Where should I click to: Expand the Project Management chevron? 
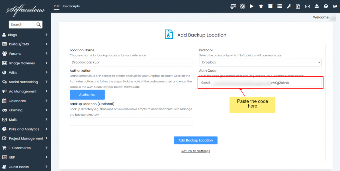(46, 138)
